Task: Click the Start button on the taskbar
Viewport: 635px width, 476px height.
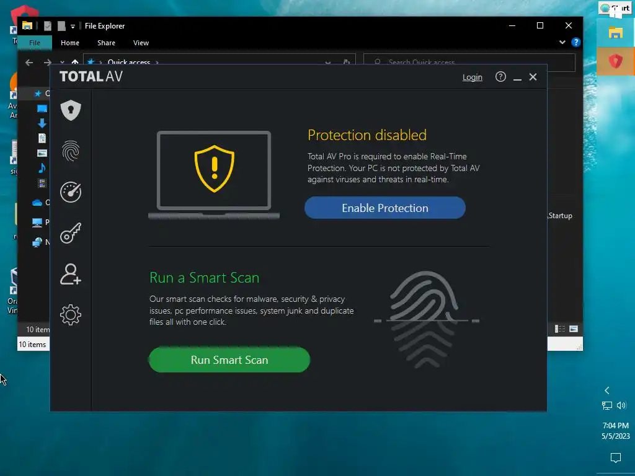Action: pos(616,9)
